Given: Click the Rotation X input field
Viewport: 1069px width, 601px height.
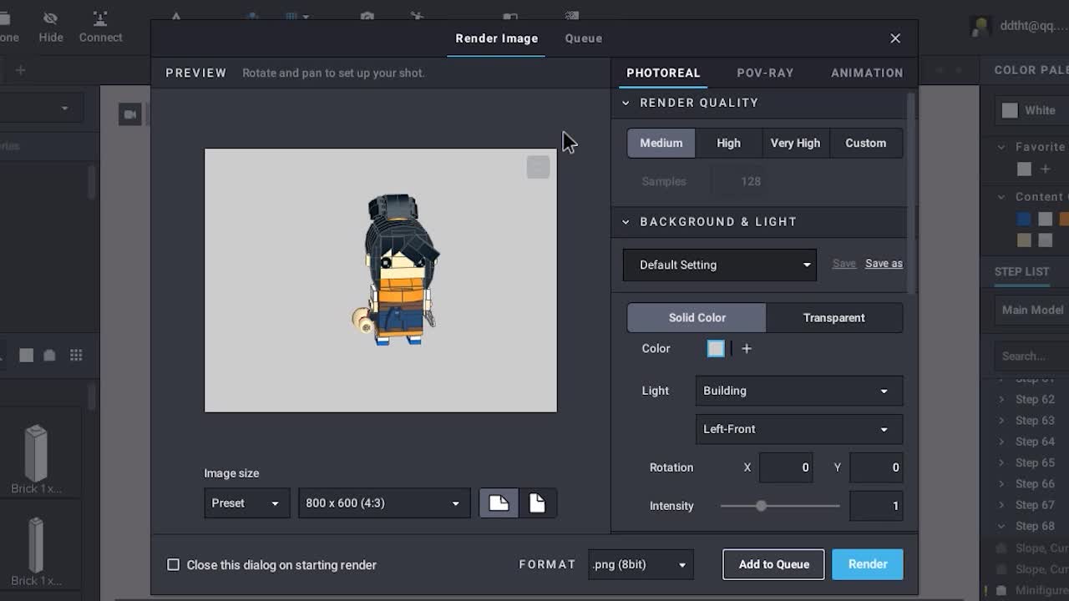Looking at the screenshot, I should click(x=786, y=467).
